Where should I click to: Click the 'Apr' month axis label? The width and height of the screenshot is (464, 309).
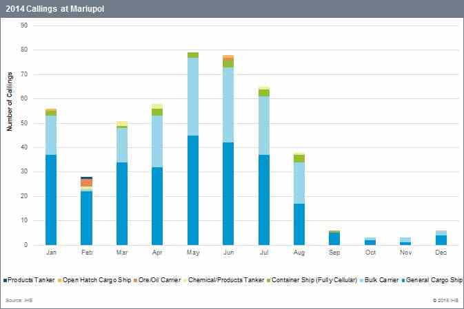157,253
